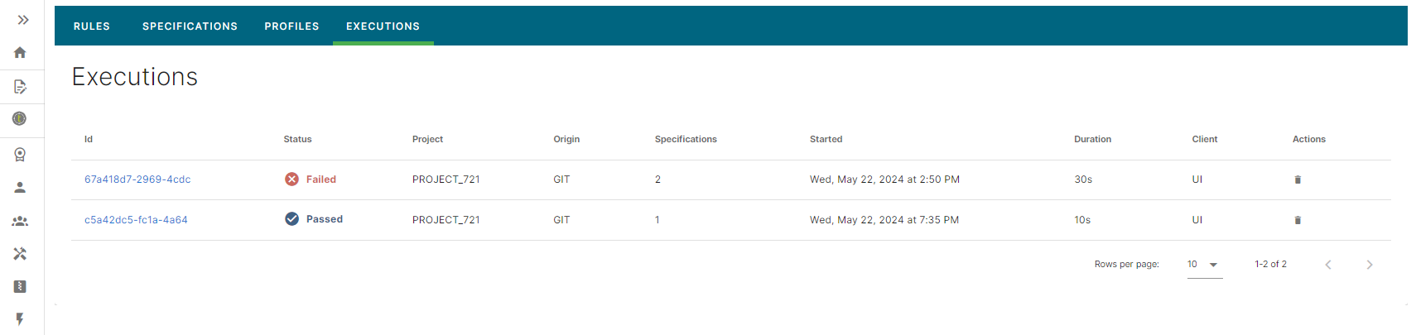This screenshot has width=1416, height=335.
Task: Open the crossed tools icon in sidebar
Action: pos(20,254)
